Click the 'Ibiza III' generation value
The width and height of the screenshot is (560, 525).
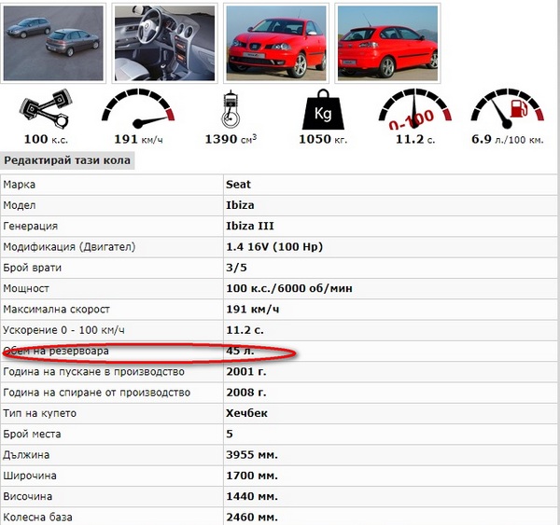tap(250, 227)
